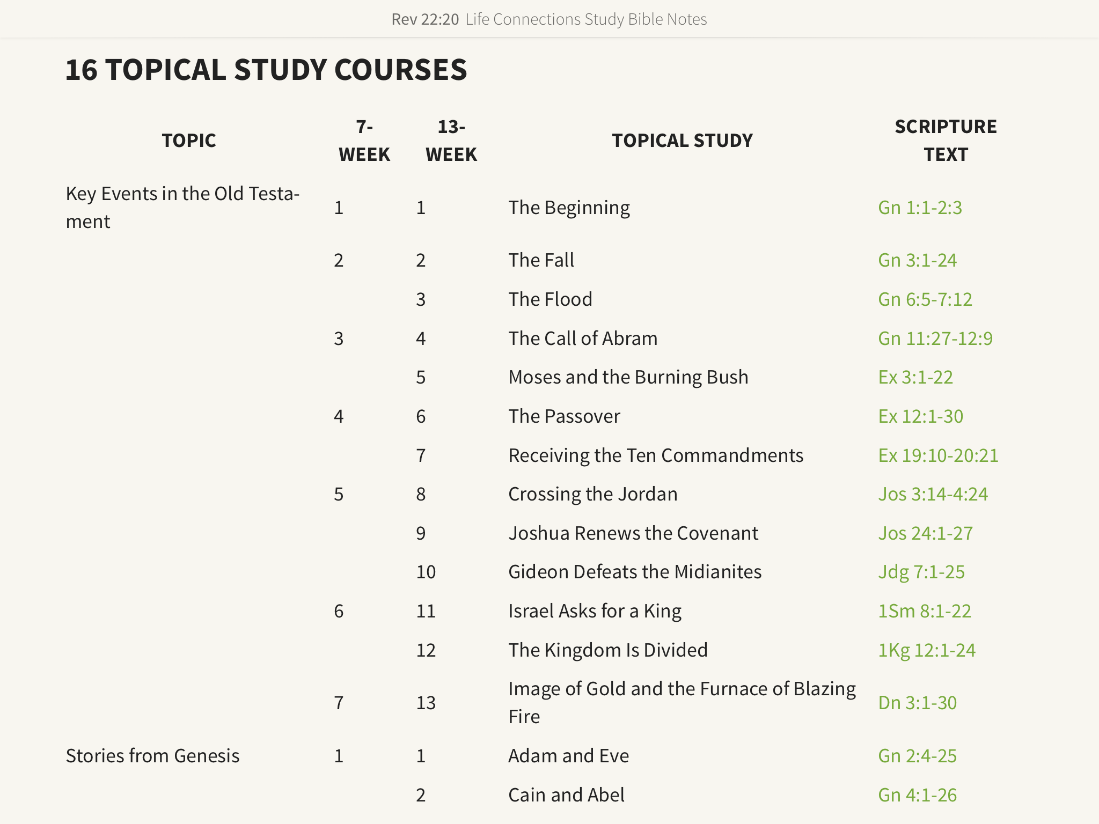Follow the Gn 4:1-26 reference

tap(917, 795)
